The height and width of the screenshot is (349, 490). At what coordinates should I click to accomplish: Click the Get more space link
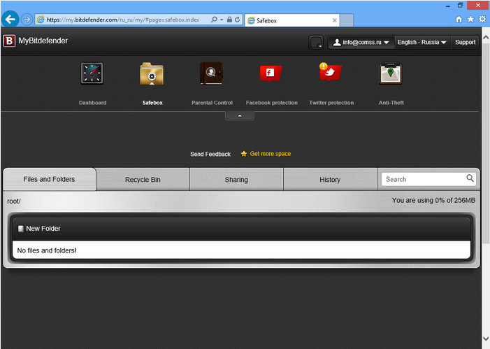tap(271, 154)
